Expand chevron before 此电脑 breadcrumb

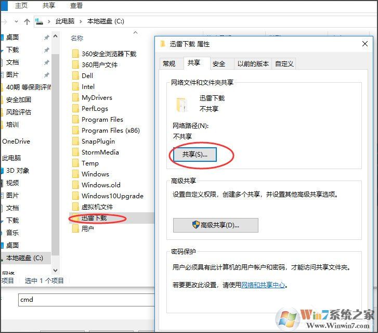tap(49, 21)
